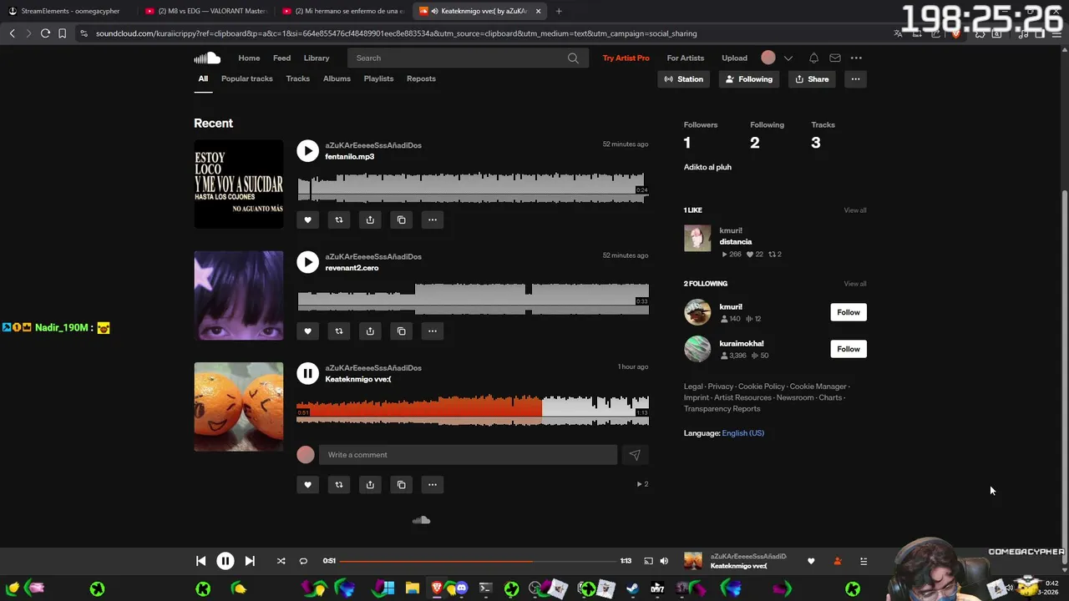Send the comment with arrow icon
1069x601 pixels.
[635, 455]
